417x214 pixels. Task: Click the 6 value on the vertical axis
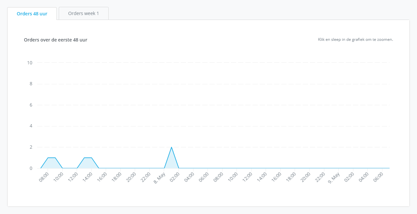click(x=31, y=105)
